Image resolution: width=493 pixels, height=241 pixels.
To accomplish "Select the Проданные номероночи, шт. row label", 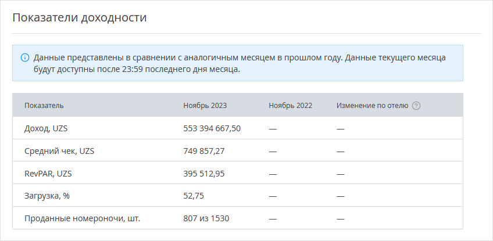I will (83, 218).
